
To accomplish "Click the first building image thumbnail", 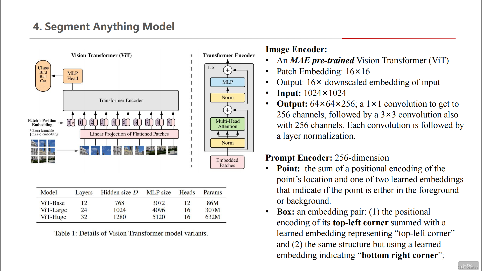I will coord(34,143).
